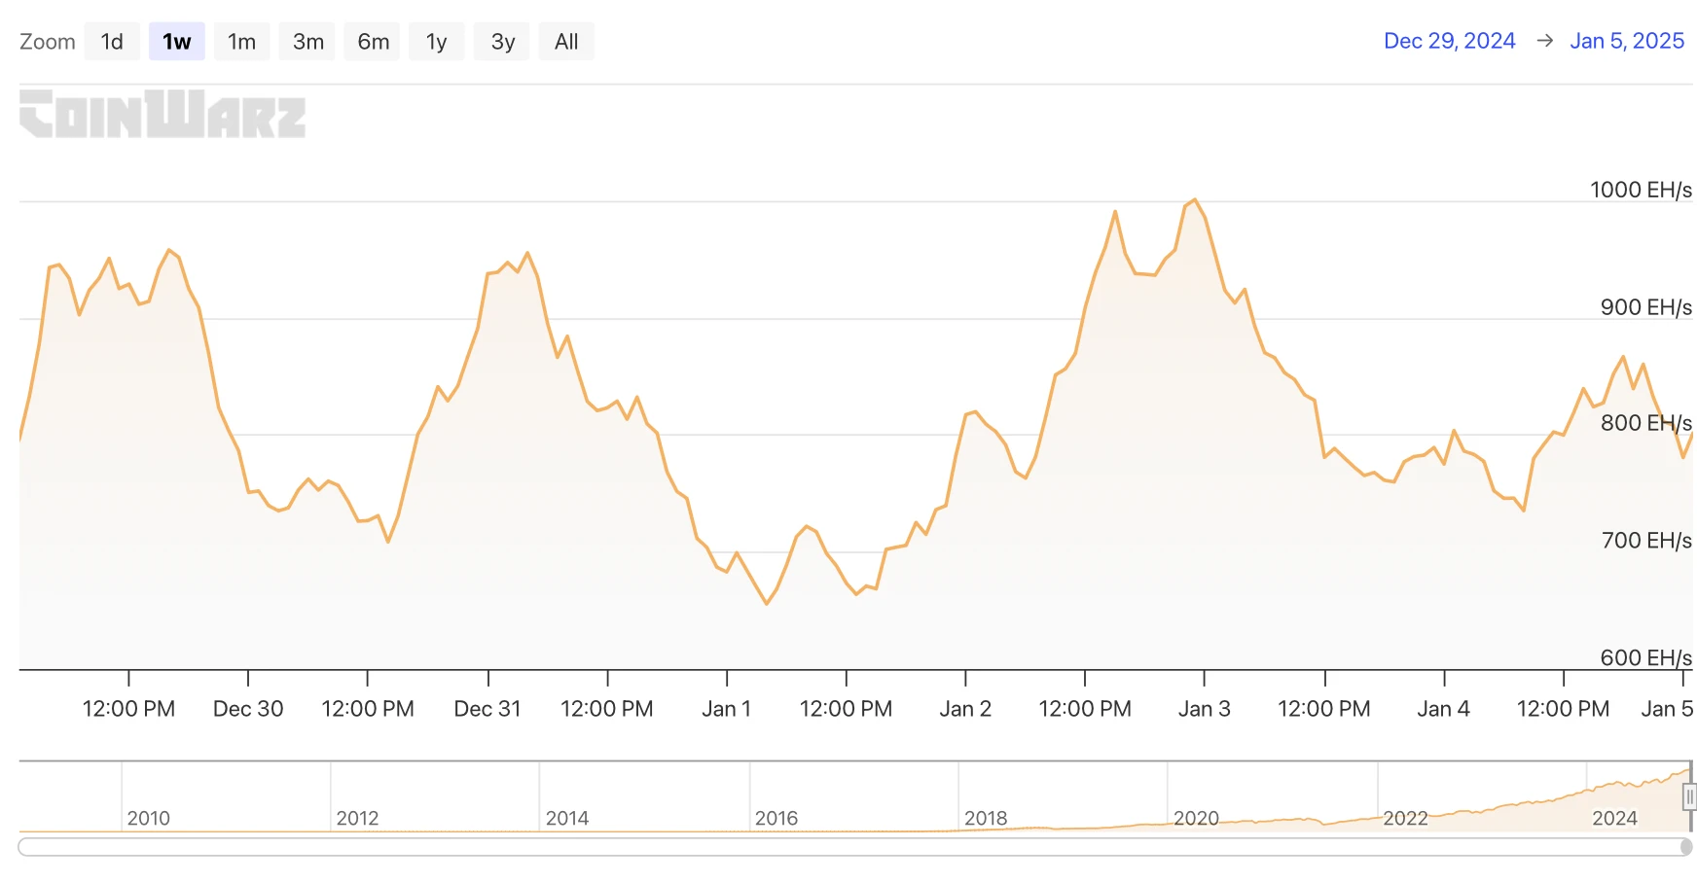Select the All zoom preset
The height and width of the screenshot is (883, 1697).
566,41
